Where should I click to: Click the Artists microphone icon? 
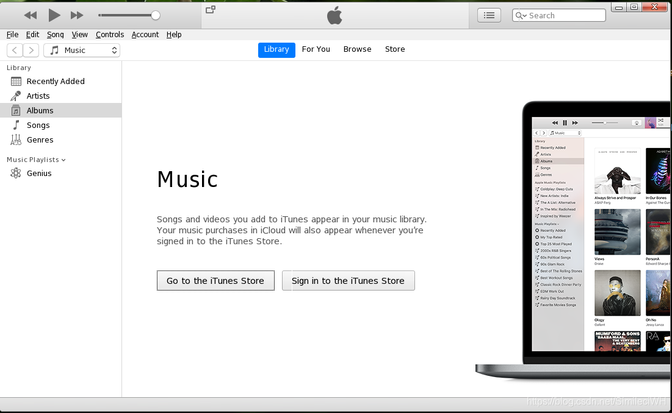pos(16,96)
